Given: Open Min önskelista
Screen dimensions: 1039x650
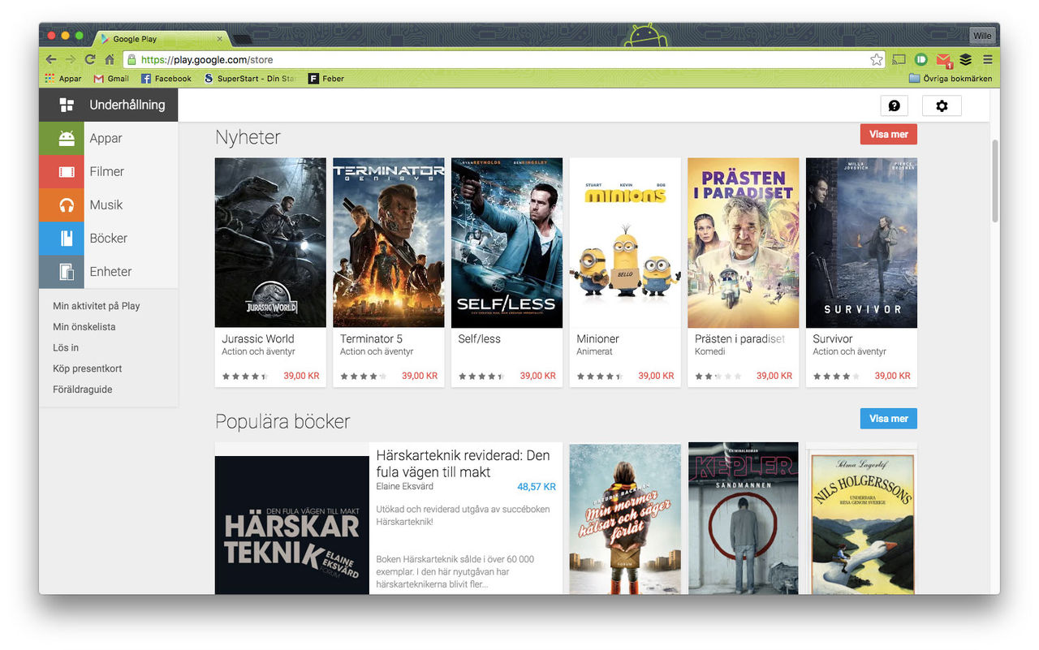Looking at the screenshot, I should [x=84, y=327].
